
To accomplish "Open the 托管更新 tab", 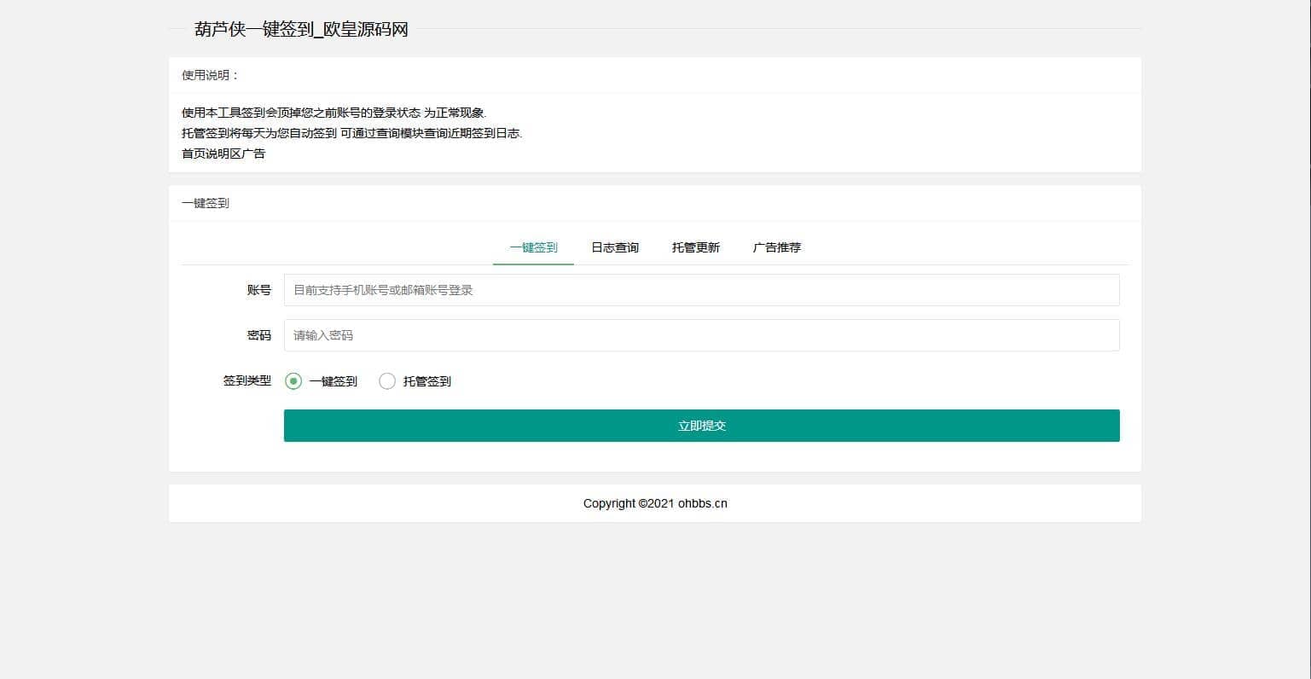I will pos(695,247).
